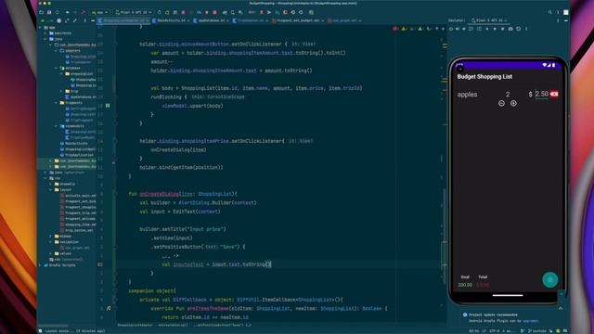Click the Open folder icon in the toolbar
Image resolution: width=594 pixels, height=334 pixels.
pos(41,12)
